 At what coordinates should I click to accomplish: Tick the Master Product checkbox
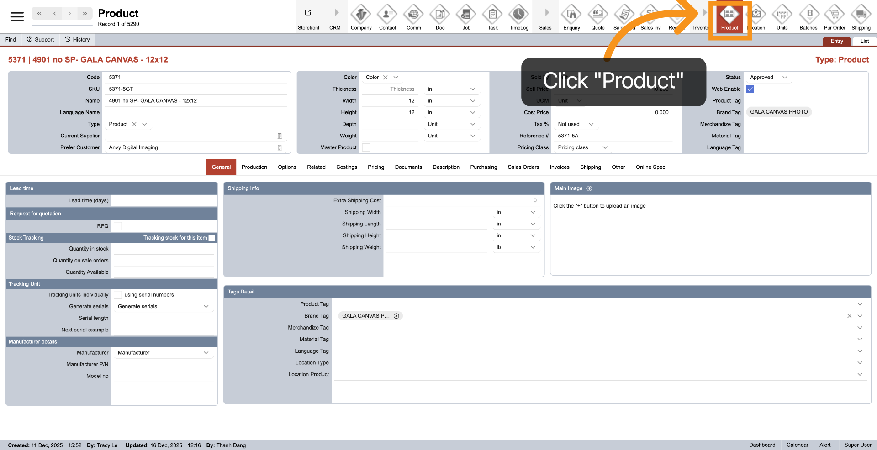[366, 147]
